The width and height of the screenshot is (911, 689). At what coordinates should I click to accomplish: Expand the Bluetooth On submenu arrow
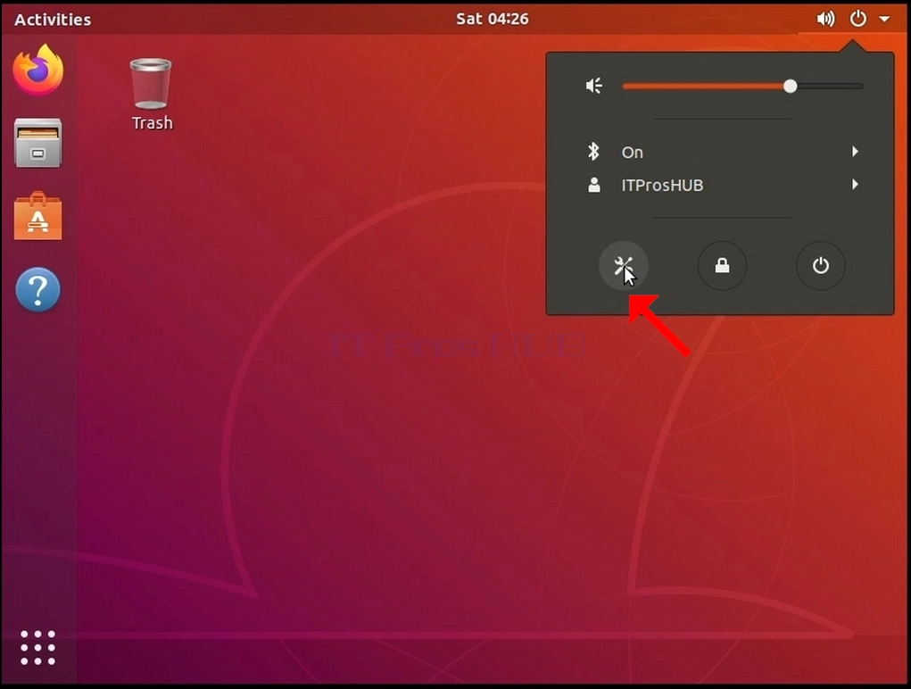pyautogui.click(x=855, y=152)
